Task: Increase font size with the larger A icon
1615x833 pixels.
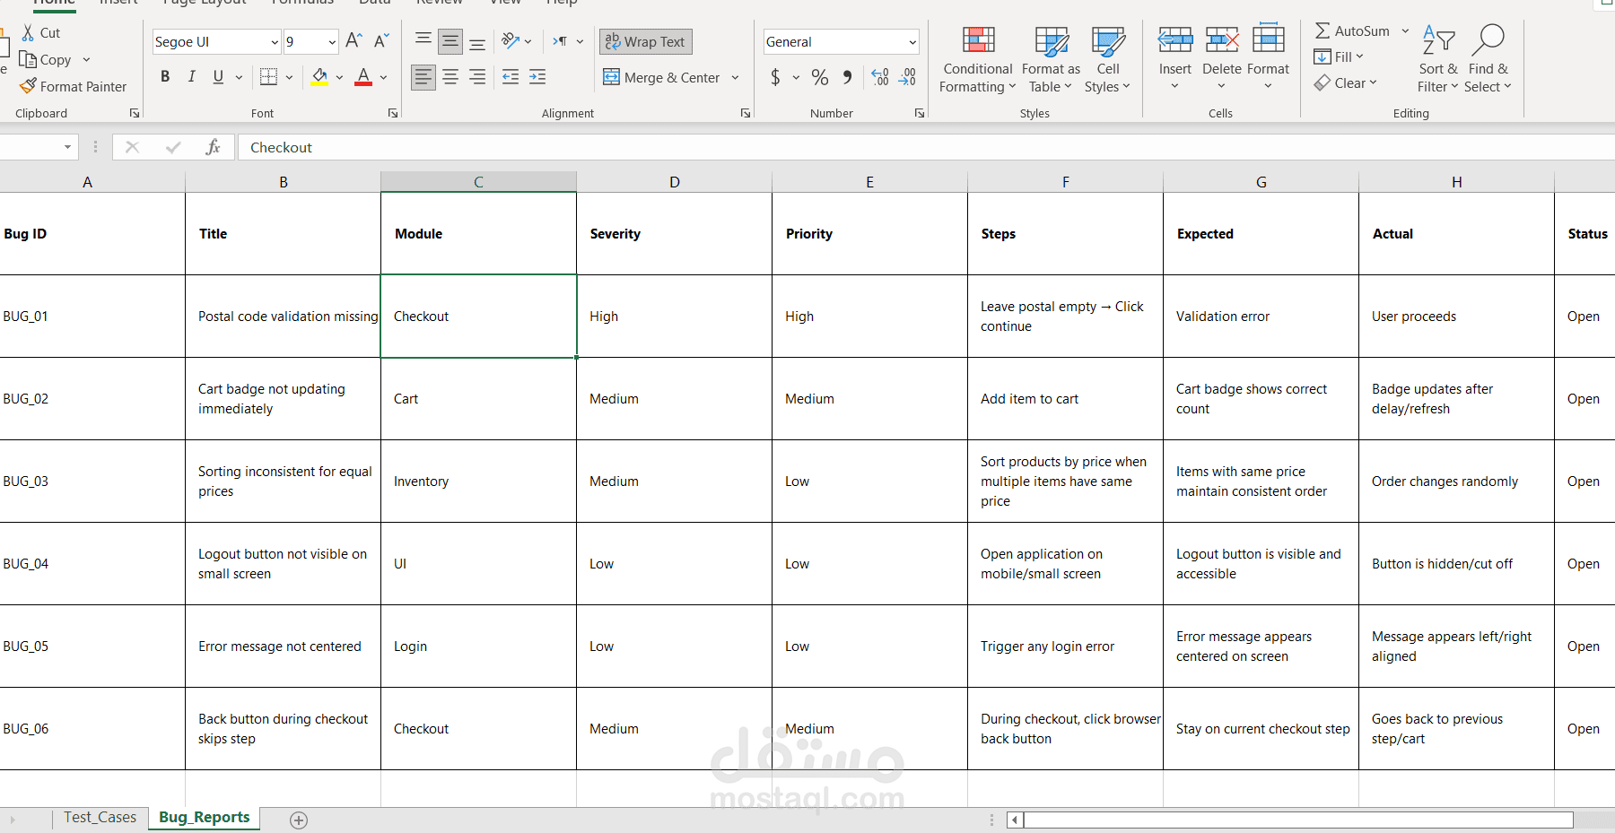Action: tap(354, 41)
